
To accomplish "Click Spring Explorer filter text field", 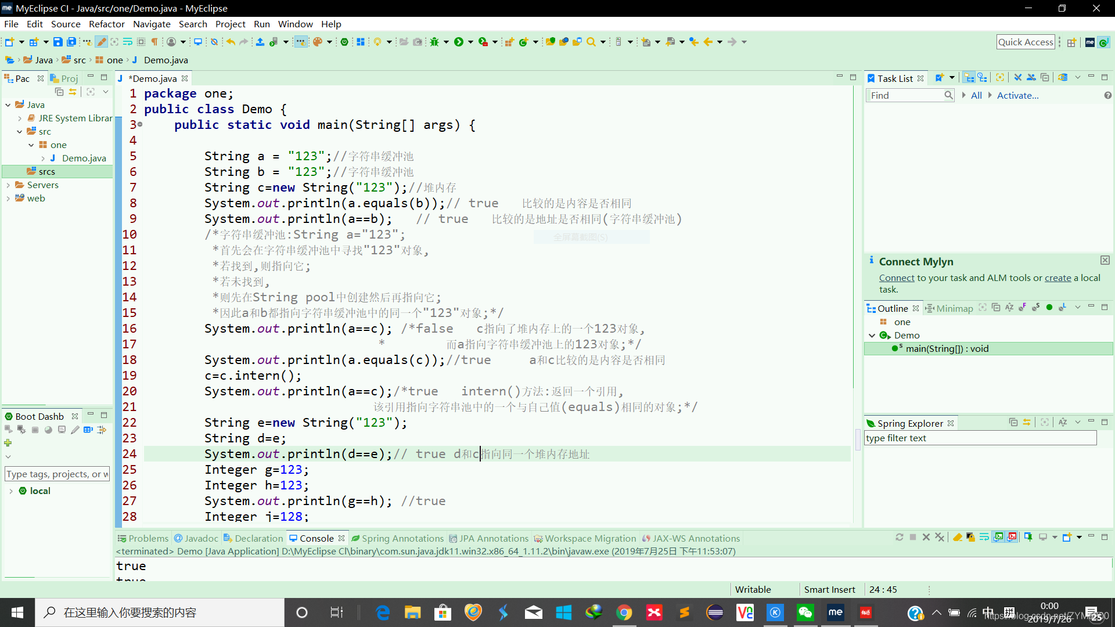I will point(980,438).
